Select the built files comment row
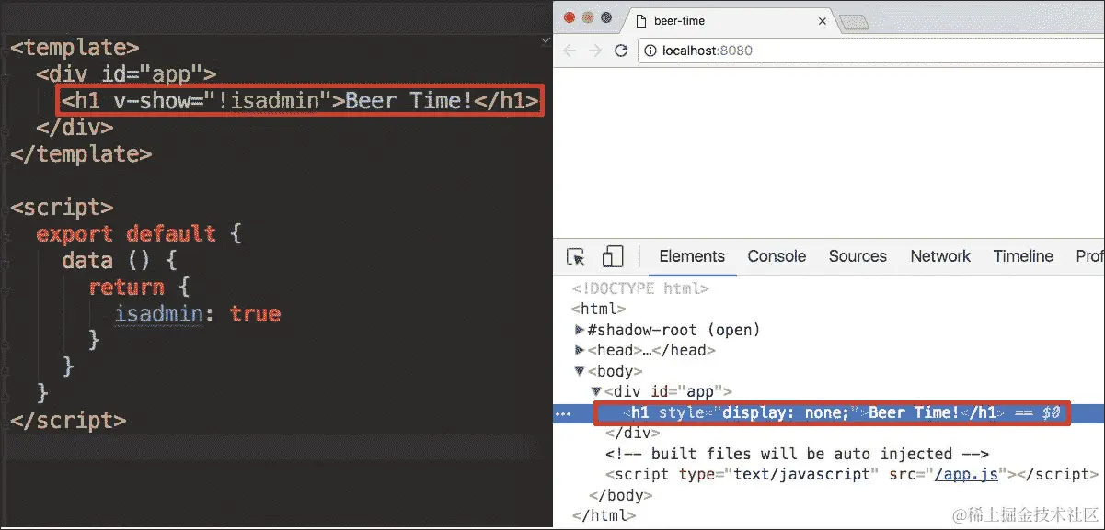The image size is (1105, 530). coord(797,454)
